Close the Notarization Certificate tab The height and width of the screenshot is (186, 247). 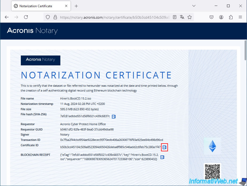click(66, 6)
